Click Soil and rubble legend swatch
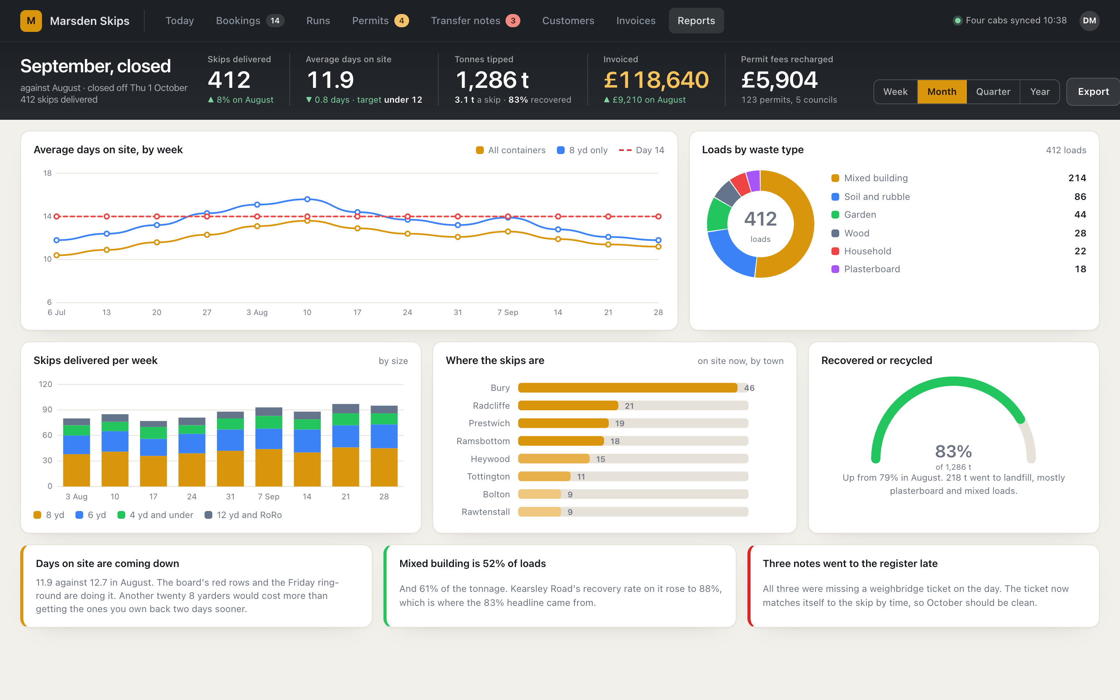The image size is (1120, 700). click(835, 197)
